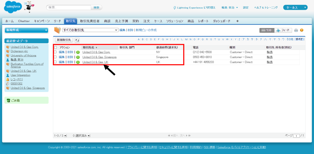Go to first page arrow in pagination
The image size is (314, 154).
coord(169,135)
